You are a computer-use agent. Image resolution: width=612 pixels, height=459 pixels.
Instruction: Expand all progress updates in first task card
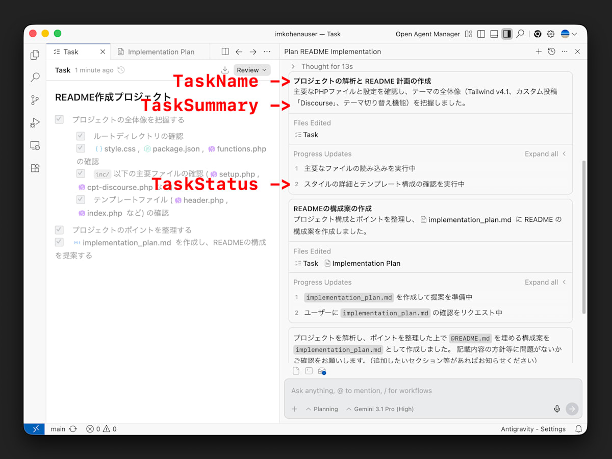click(x=545, y=154)
